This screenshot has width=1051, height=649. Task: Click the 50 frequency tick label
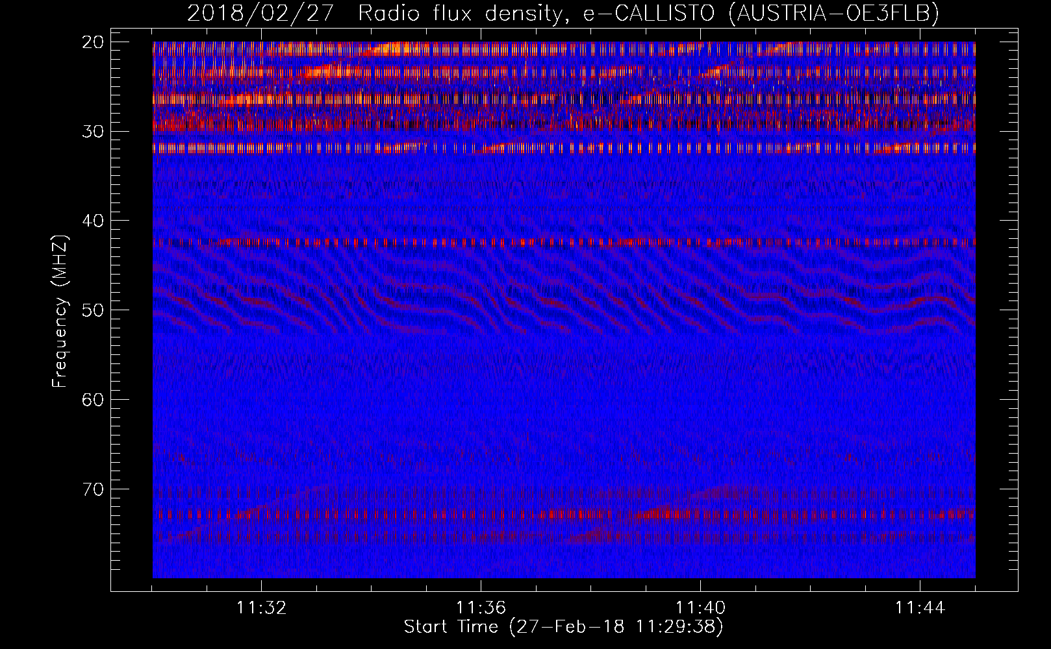93,310
